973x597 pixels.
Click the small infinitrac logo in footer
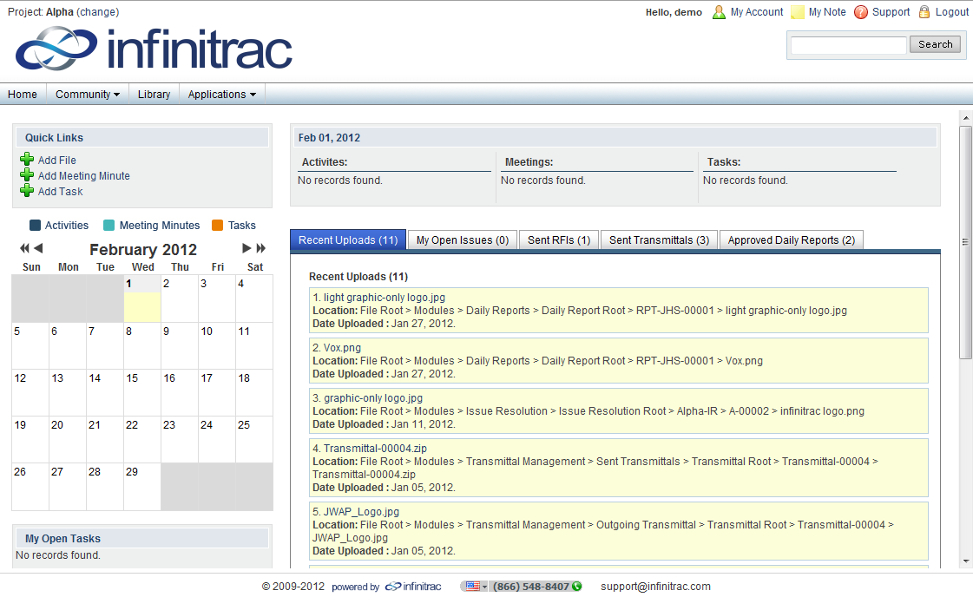[413, 587]
